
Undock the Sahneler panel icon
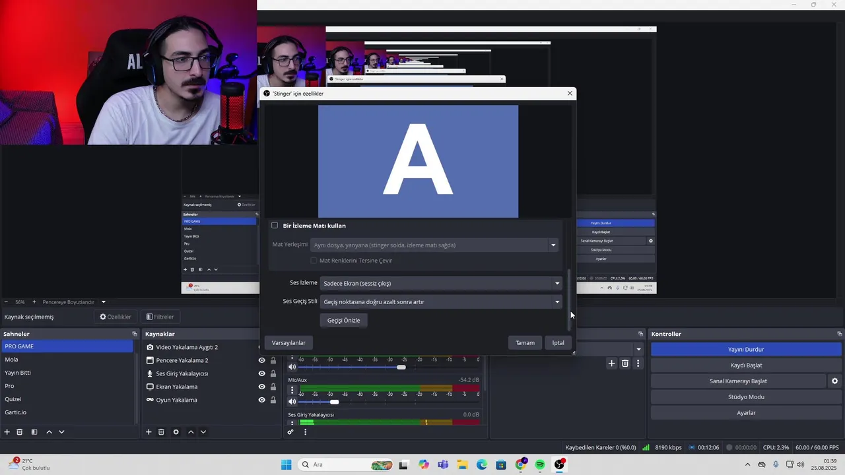[135, 334]
